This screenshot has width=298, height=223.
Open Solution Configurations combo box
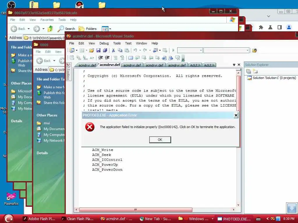190,50
